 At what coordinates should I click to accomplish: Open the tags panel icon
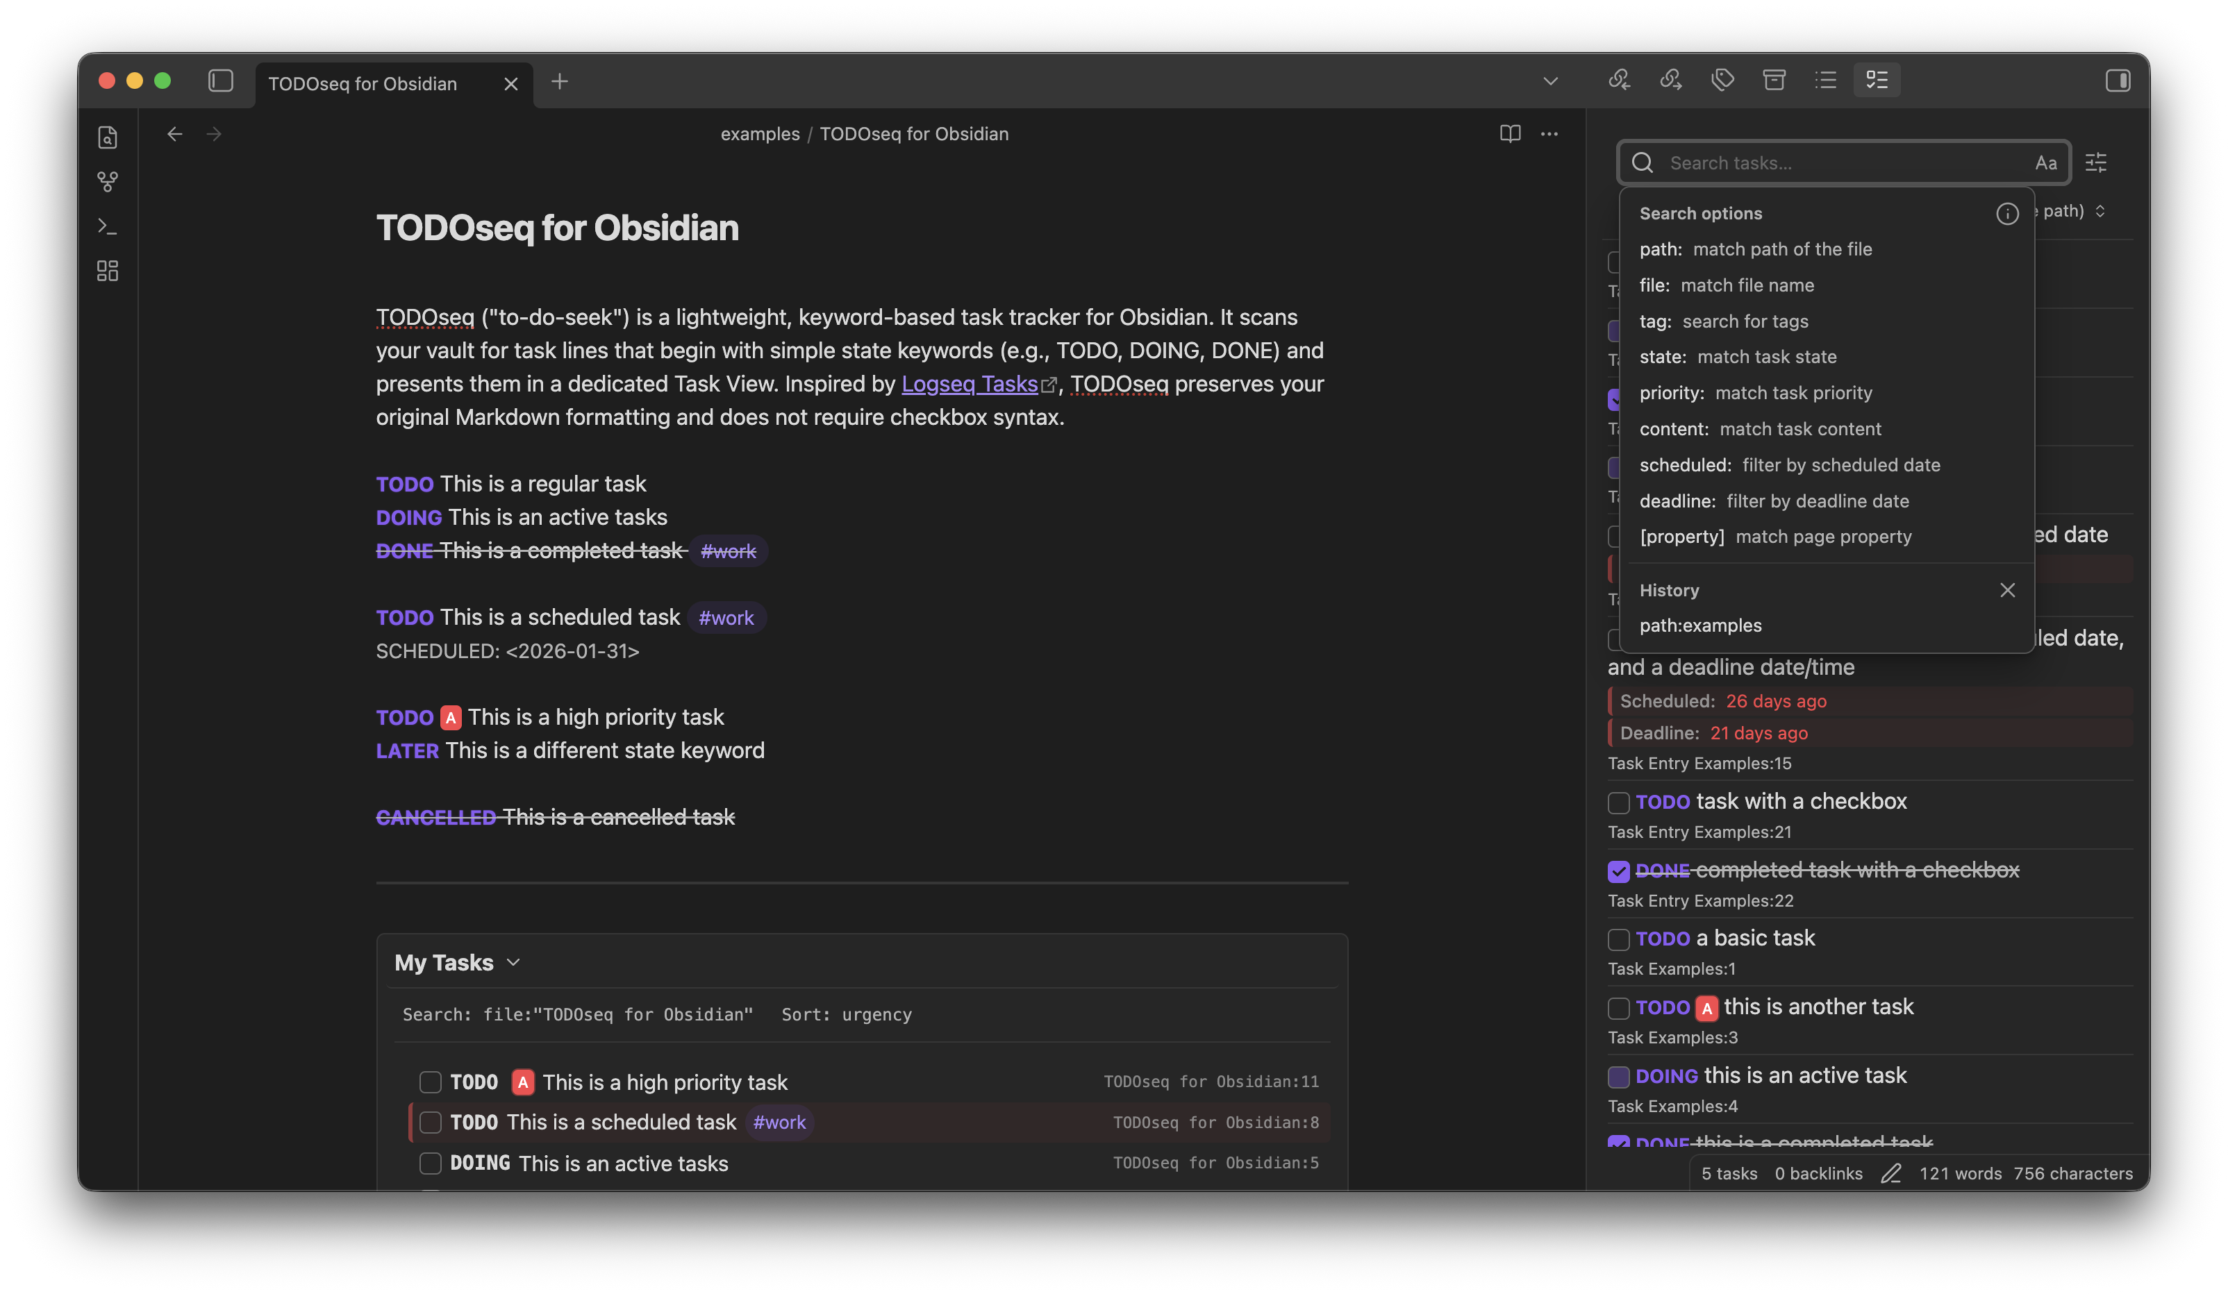tap(1722, 81)
